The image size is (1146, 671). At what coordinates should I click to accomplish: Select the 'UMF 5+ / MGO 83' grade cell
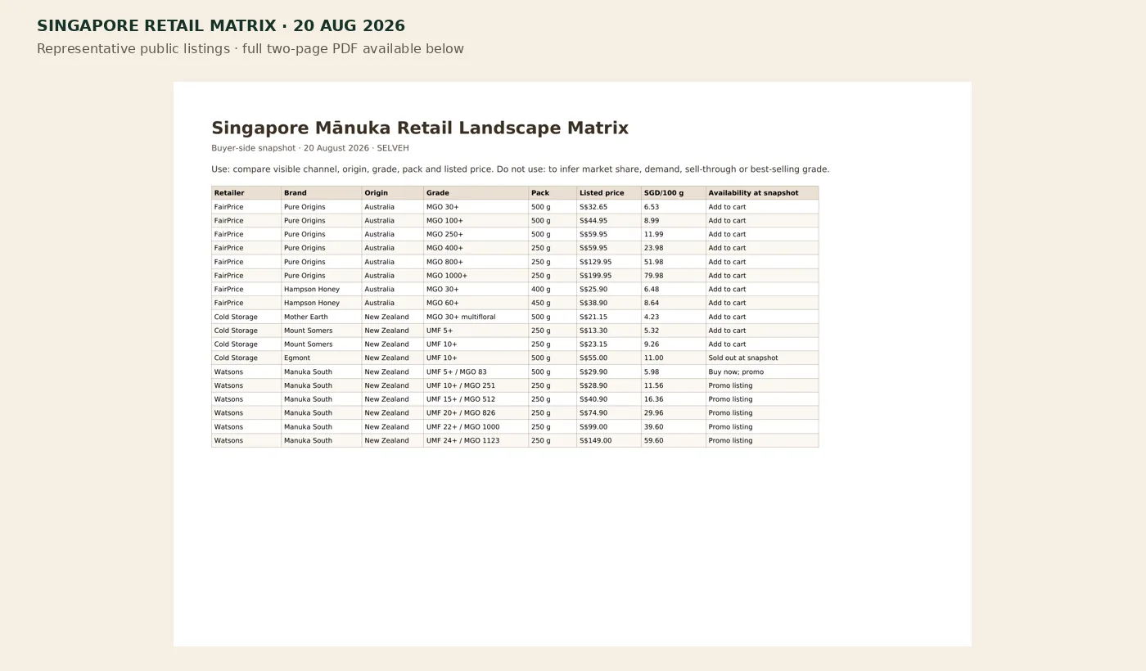[x=476, y=372]
